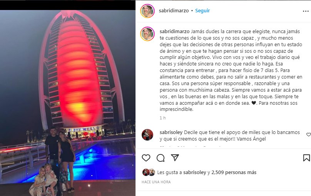View the 2,509 personas más likes list
Image resolution: width=311 pixels, height=196 pixels.
[234, 173]
